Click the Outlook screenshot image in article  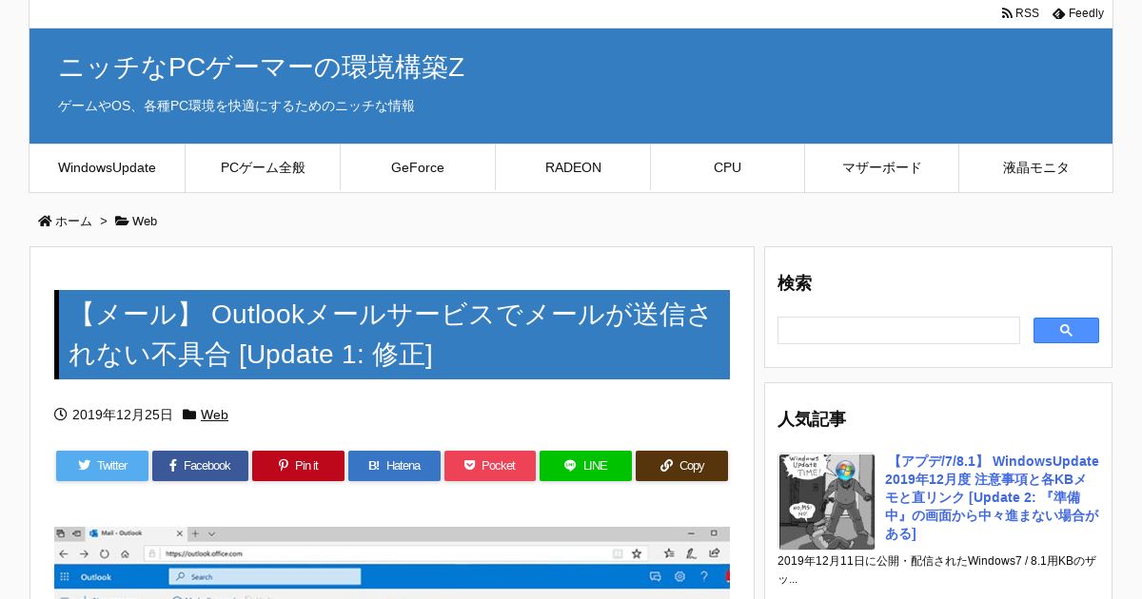(392, 563)
